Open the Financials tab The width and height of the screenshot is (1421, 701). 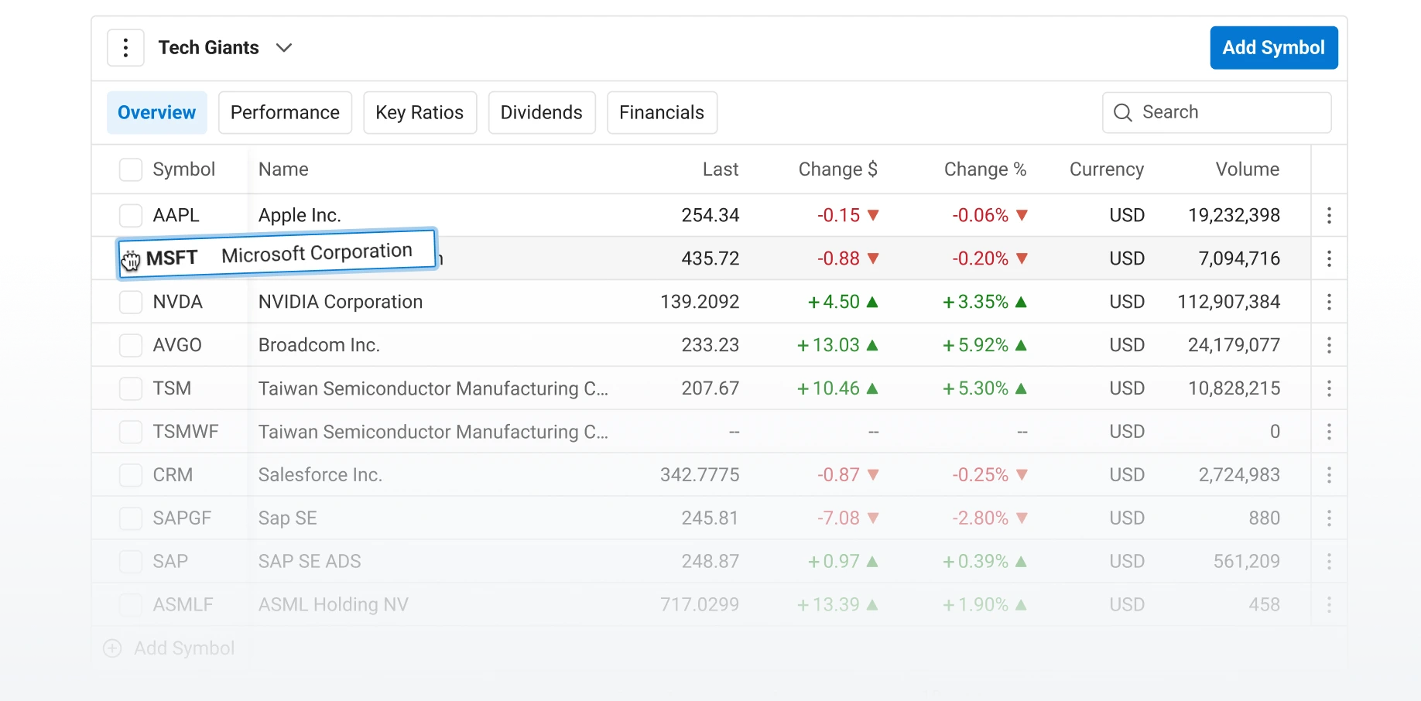click(x=662, y=113)
